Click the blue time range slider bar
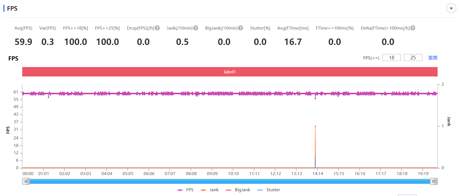 click(x=230, y=182)
